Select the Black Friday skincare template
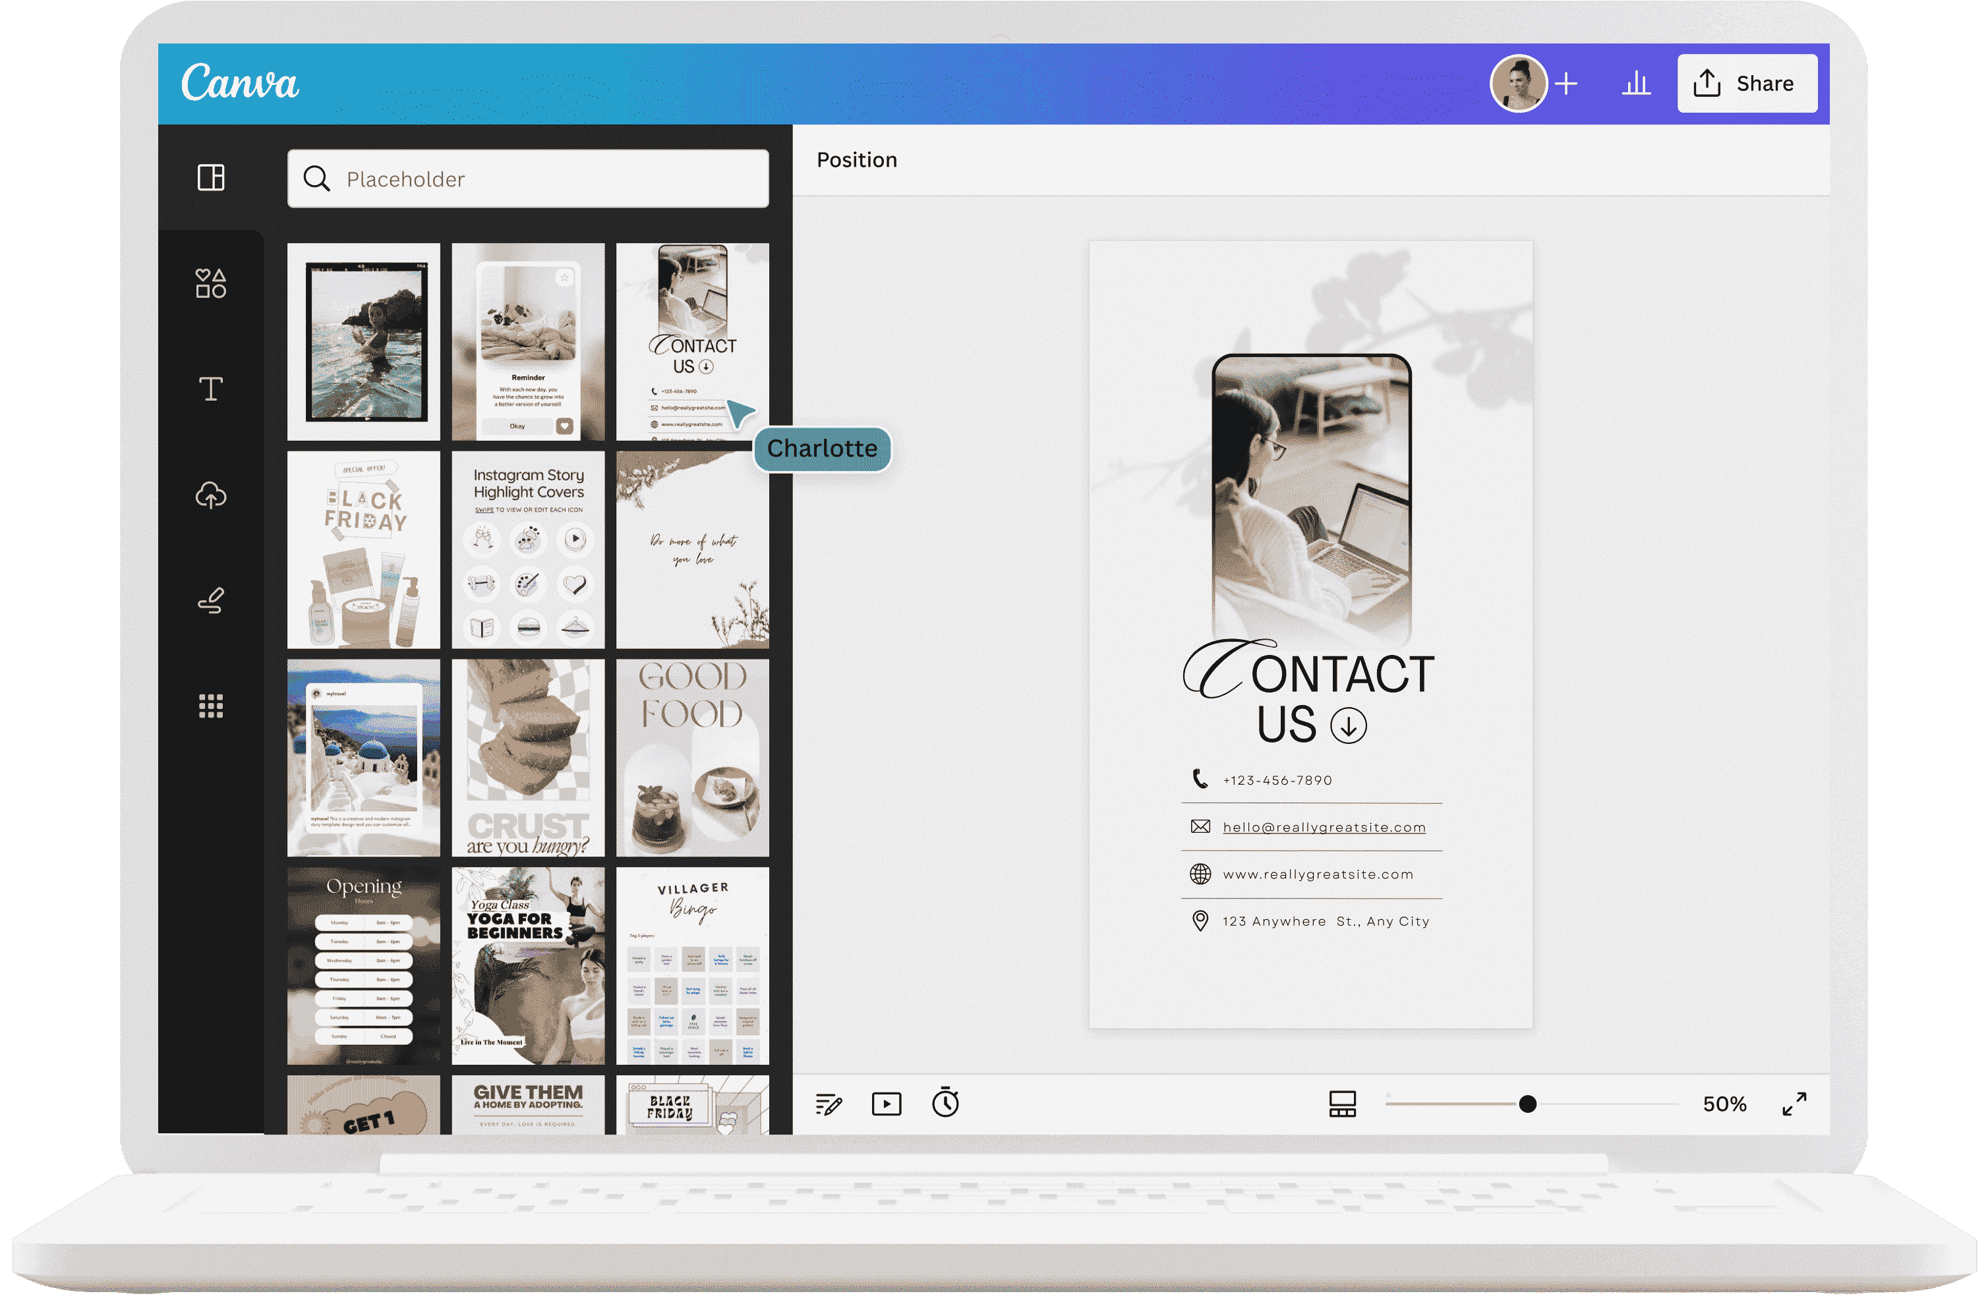Image resolution: width=1988 pixels, height=1300 pixels. [363, 550]
